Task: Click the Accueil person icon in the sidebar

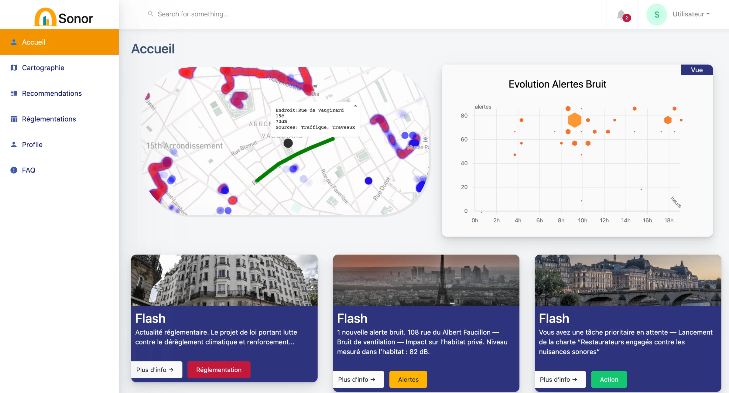Action: point(14,42)
